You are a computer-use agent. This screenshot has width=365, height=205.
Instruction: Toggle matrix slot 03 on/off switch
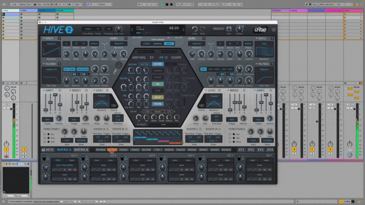pos(122,158)
